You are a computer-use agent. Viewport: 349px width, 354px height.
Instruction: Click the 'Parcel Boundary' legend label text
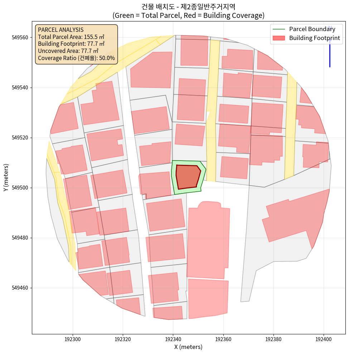pos(312,29)
